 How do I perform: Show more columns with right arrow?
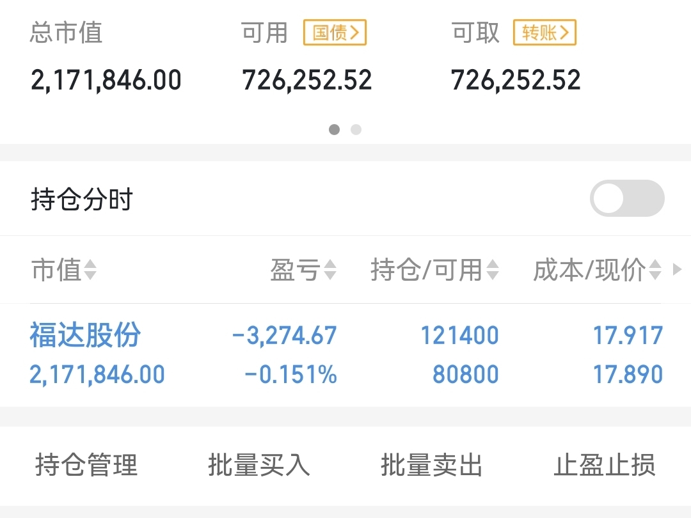678,269
